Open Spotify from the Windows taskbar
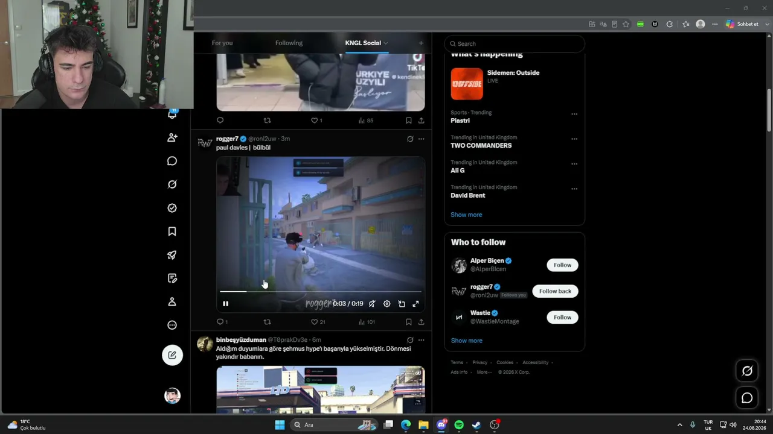This screenshot has width=773, height=434. 459,425
